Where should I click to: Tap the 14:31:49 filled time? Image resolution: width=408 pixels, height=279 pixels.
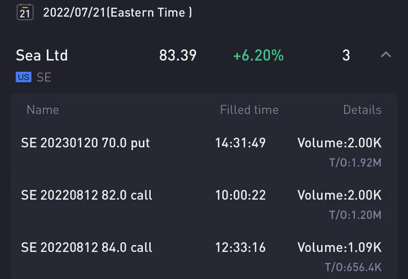[x=240, y=143]
